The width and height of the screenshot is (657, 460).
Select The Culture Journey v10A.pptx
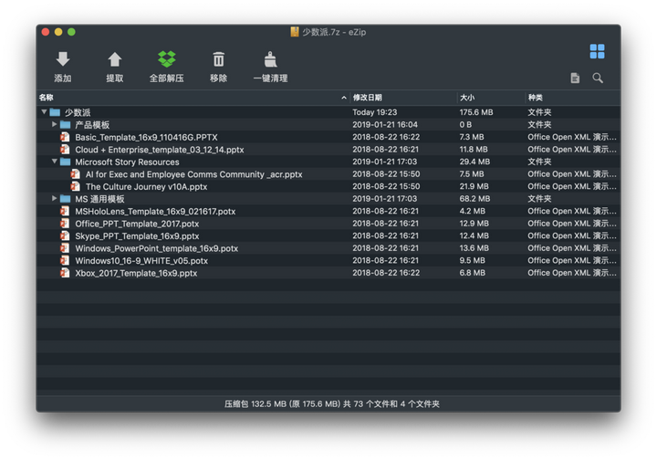(x=328, y=186)
